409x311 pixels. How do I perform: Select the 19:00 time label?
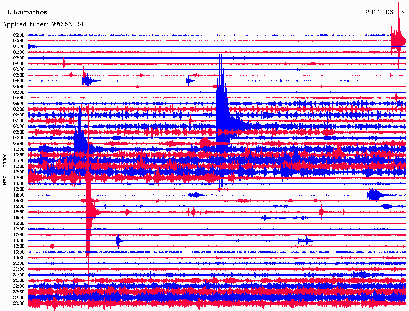pyautogui.click(x=18, y=252)
